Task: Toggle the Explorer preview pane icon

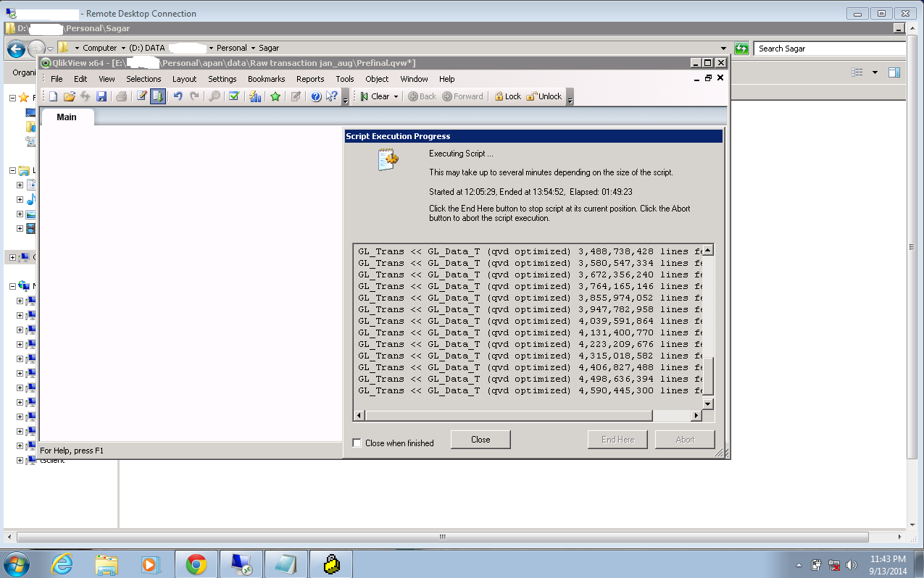Action: coord(894,72)
